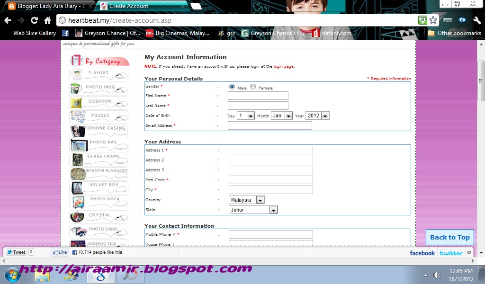
Task: Click the page scroll-down arrow
Action: (481, 253)
